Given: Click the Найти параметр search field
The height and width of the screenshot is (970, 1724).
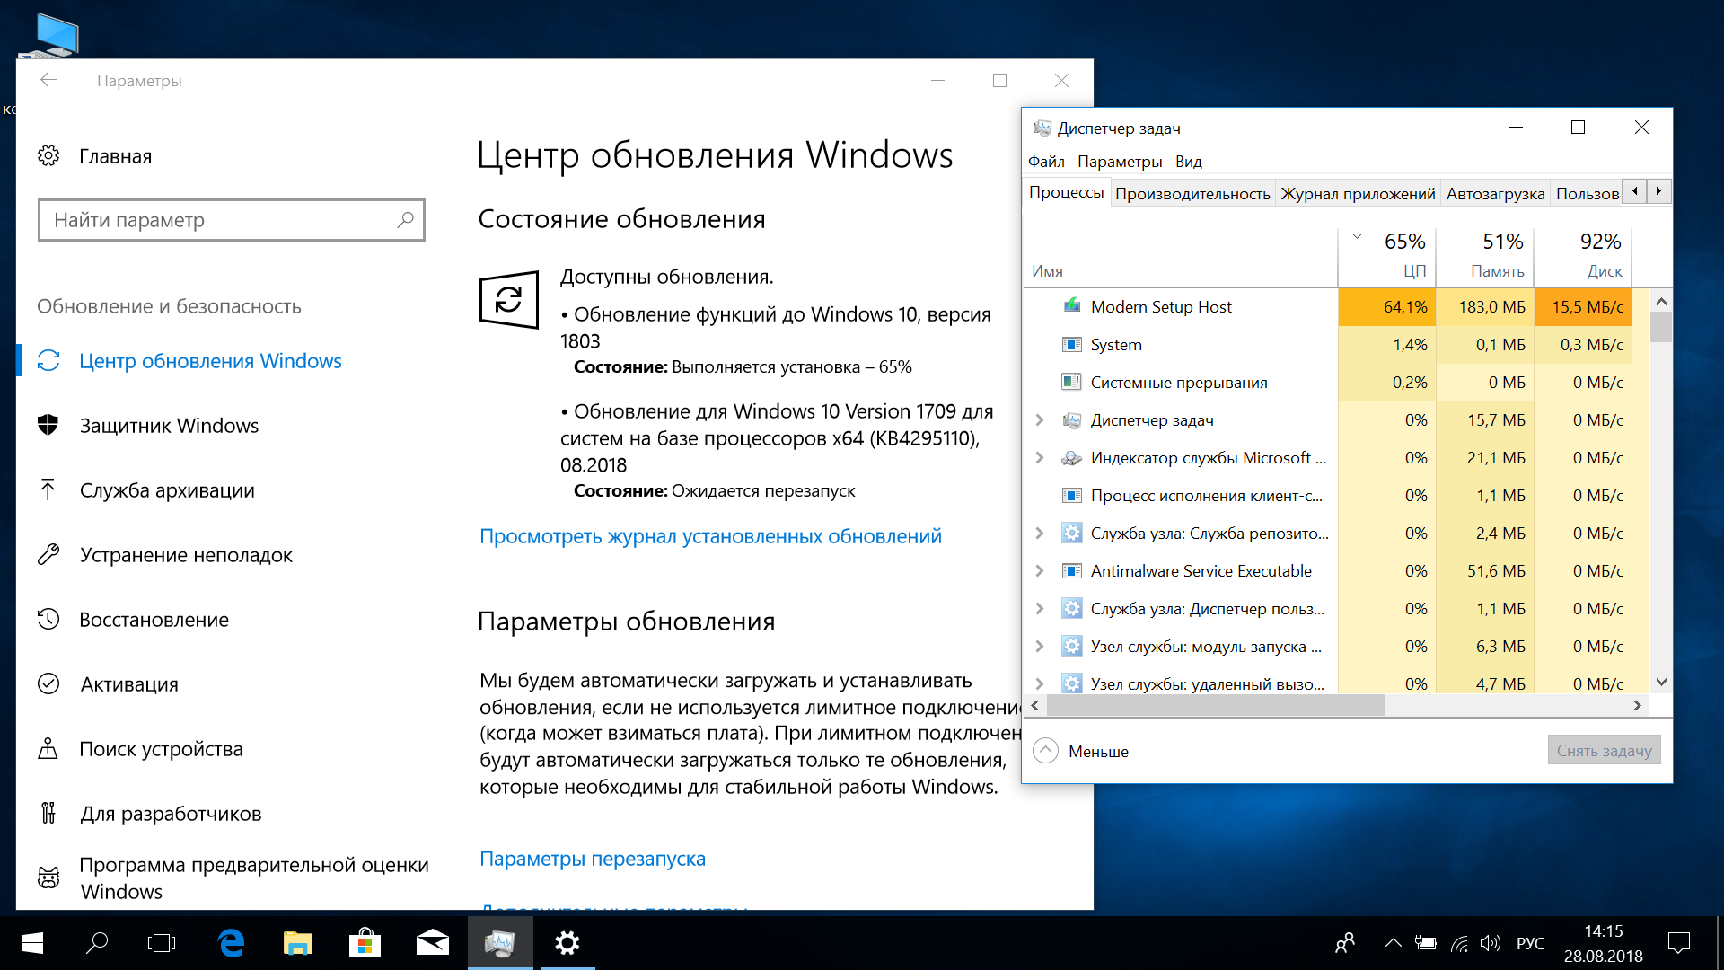Looking at the screenshot, I should (x=232, y=220).
